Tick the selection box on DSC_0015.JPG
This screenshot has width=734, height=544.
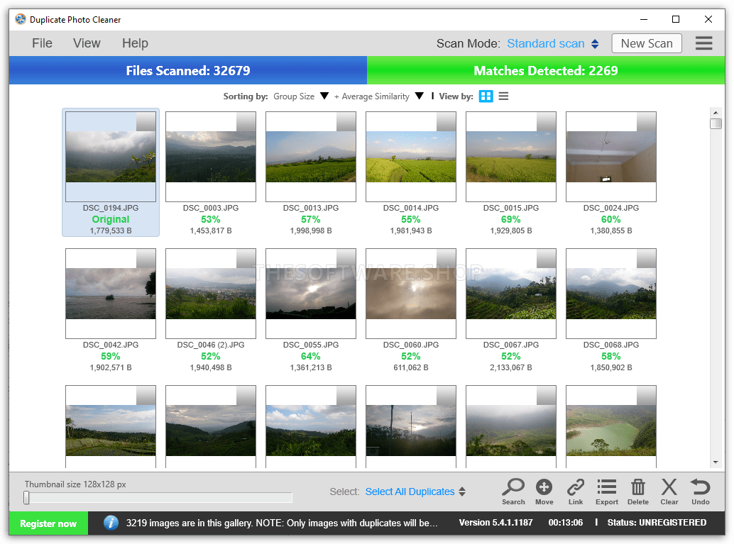click(547, 121)
